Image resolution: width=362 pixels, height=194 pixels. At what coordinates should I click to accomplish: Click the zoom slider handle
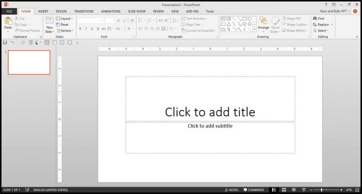click(x=321, y=190)
